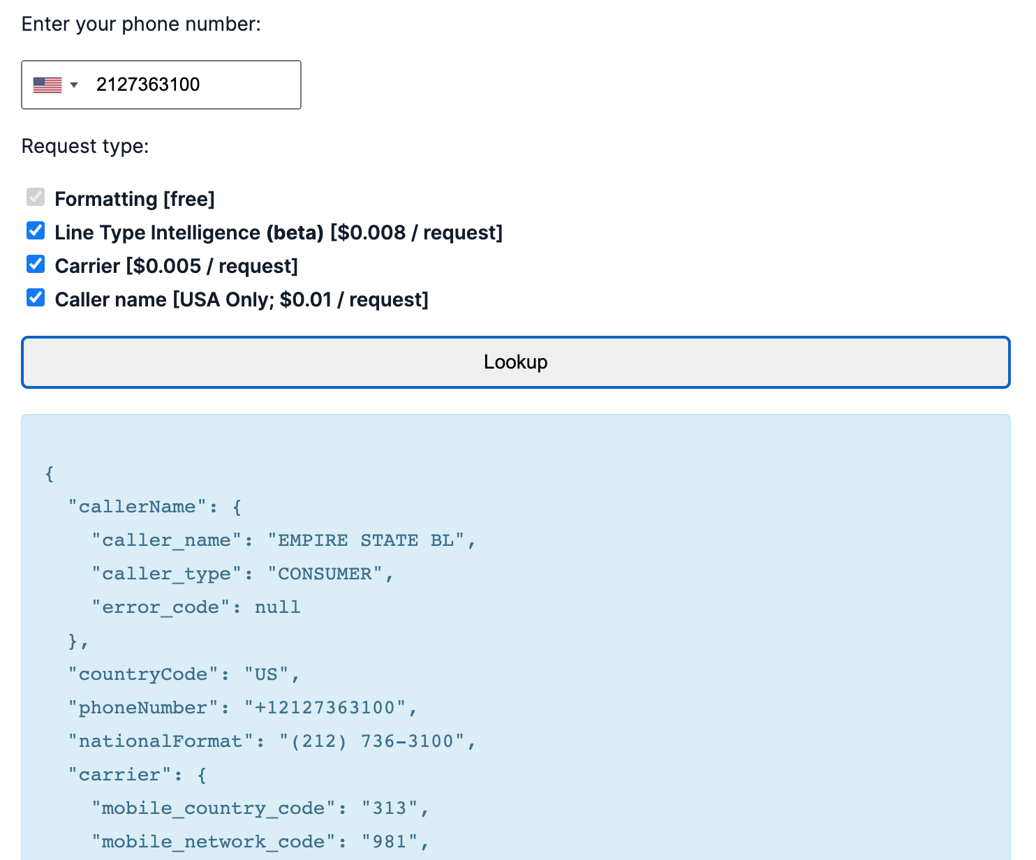Select the "(212) 736-3100" national format value

372,741
